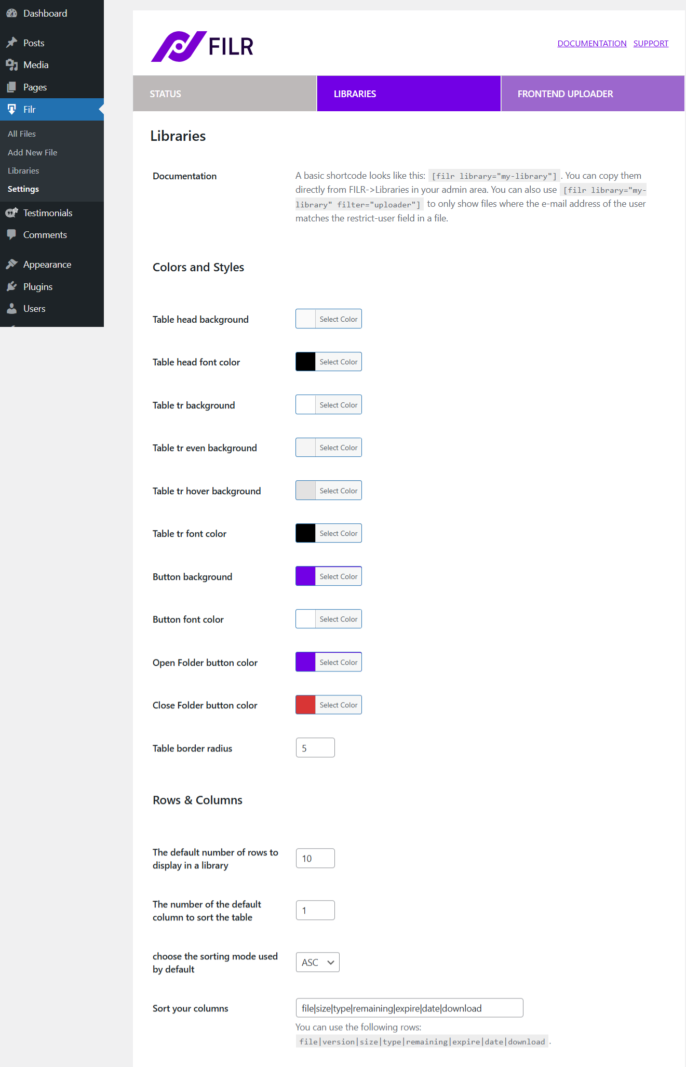Click the Filr download icon
Screen dimensions: 686x1067
(x=12, y=109)
